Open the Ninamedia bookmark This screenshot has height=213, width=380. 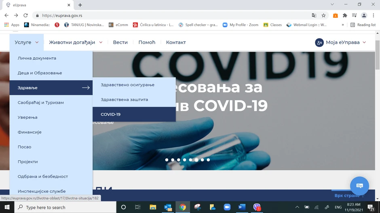pos(37,25)
